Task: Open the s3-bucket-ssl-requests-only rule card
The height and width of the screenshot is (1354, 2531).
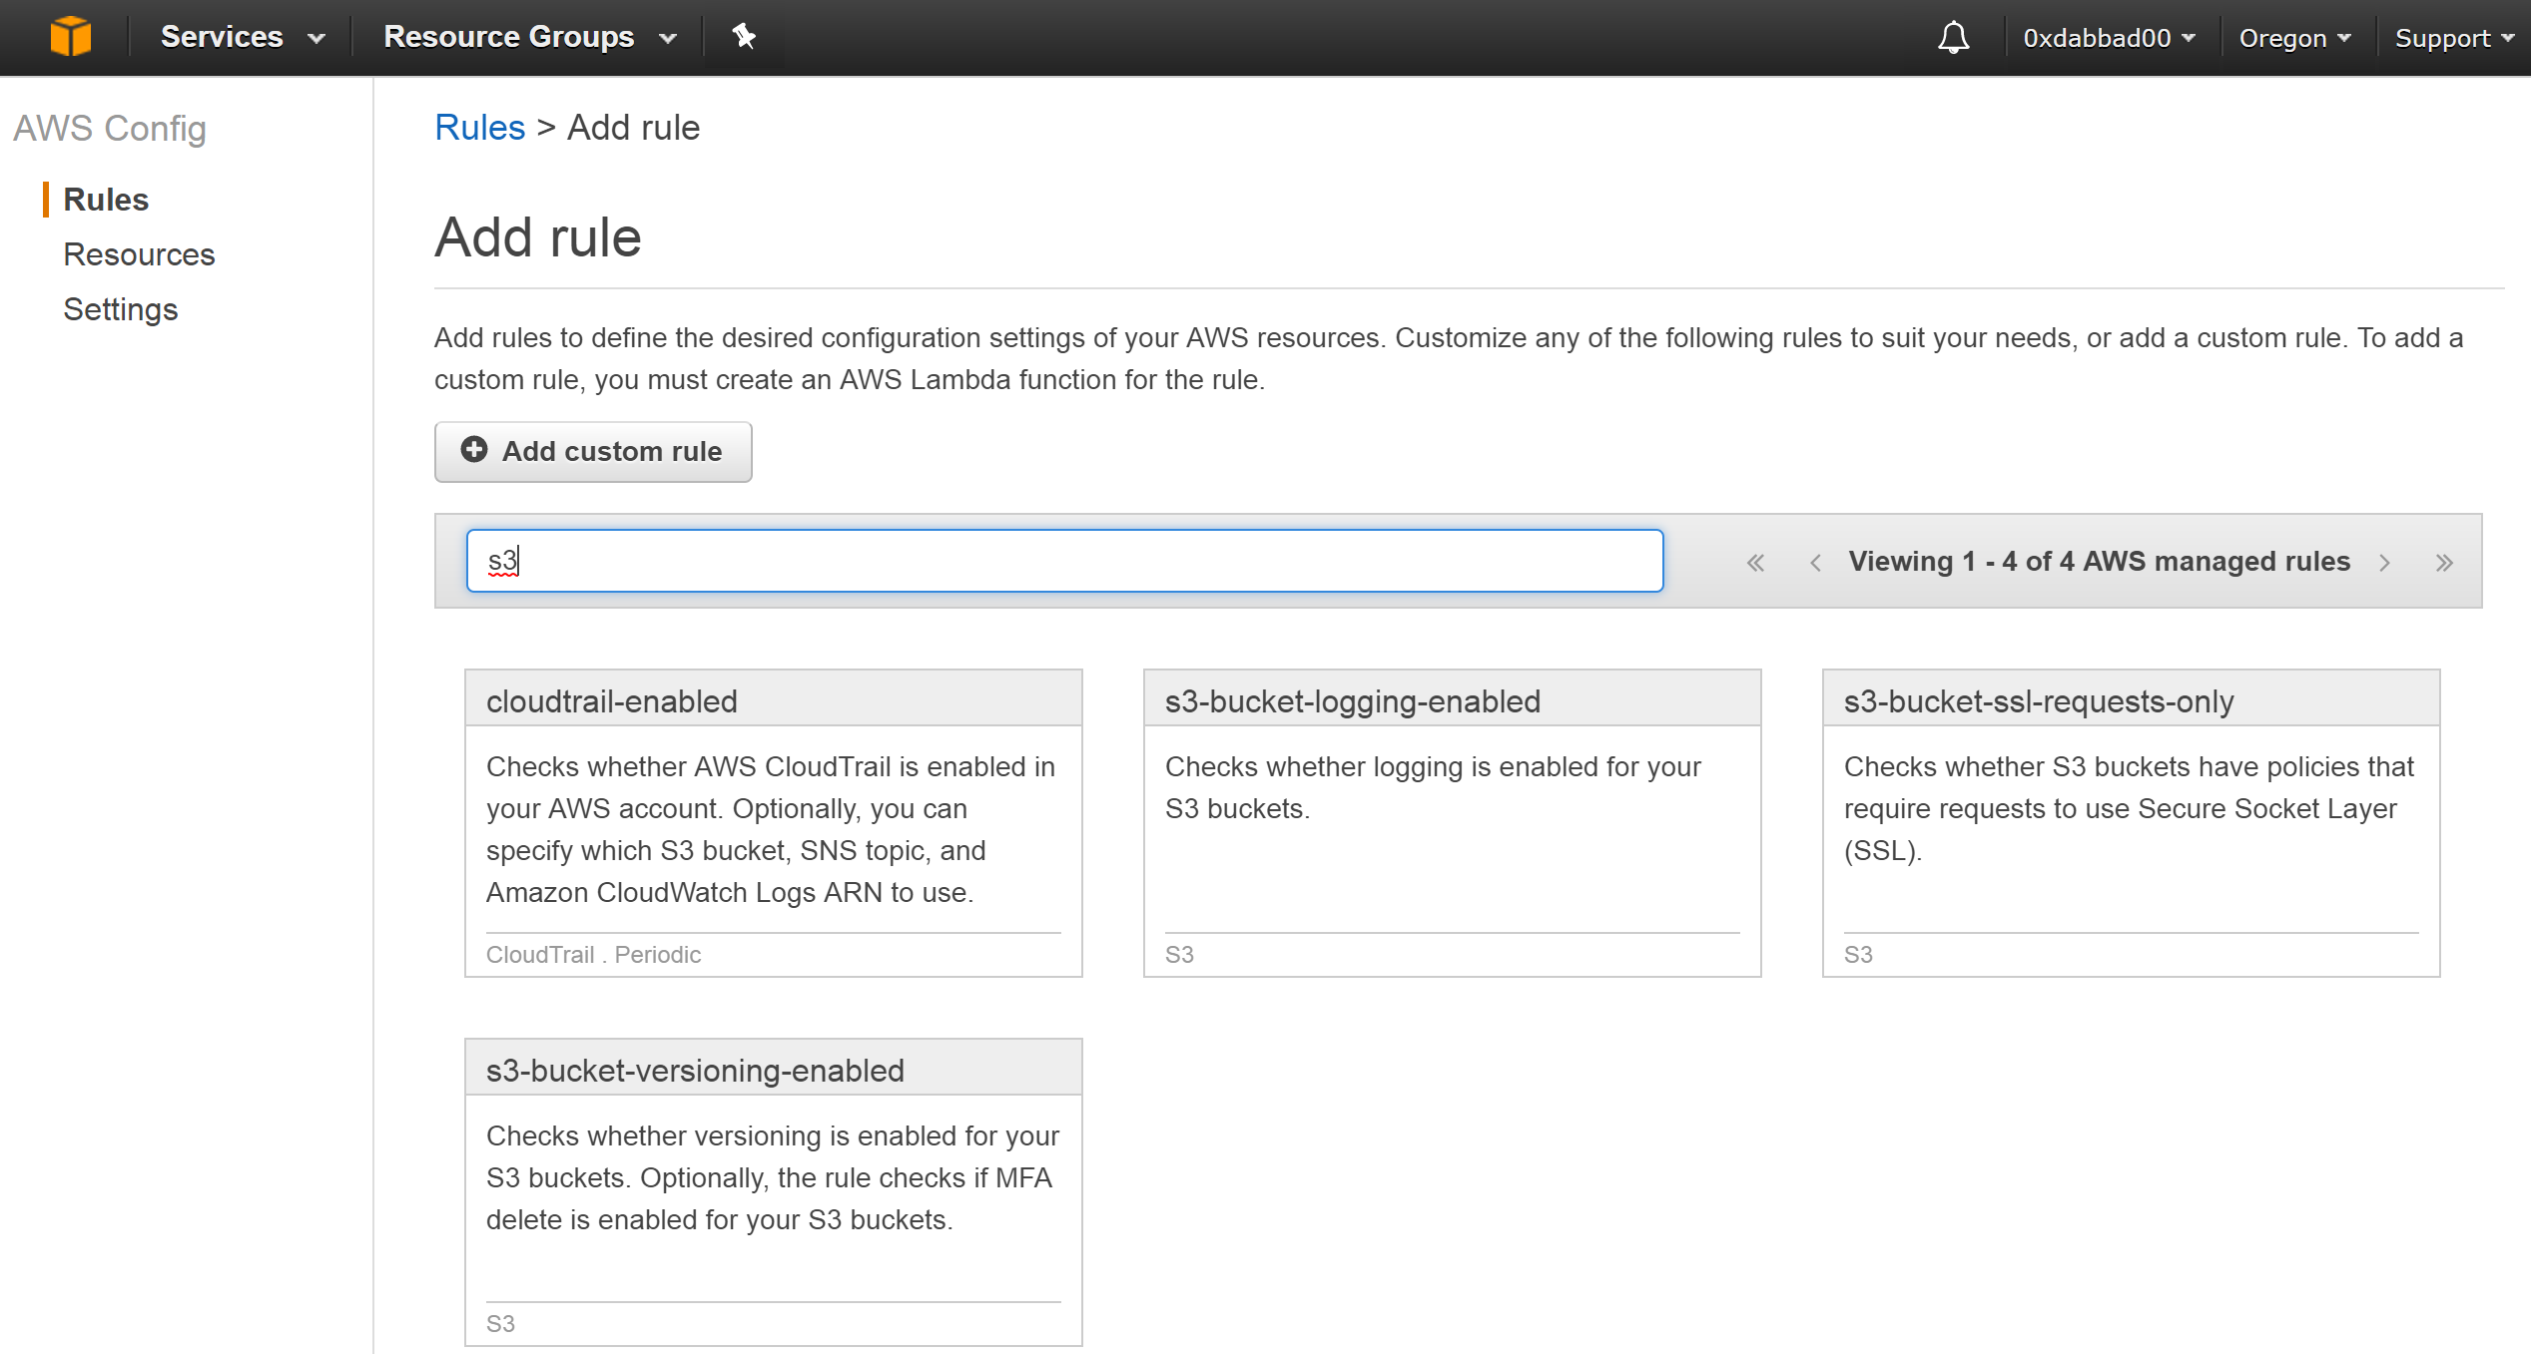Action: pos(2131,823)
